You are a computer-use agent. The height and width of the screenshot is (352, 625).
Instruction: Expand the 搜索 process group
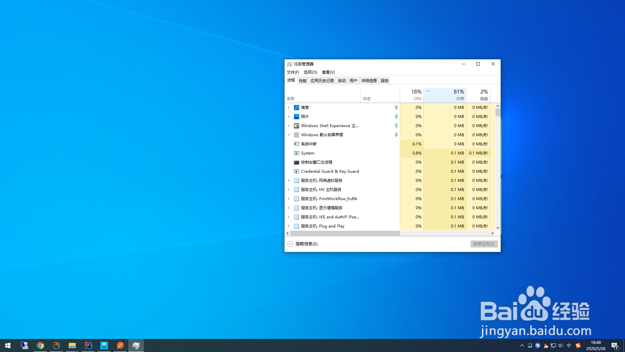coord(288,107)
